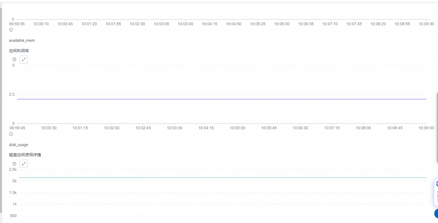Click the 10:02:00 time axis label

click(x=112, y=128)
